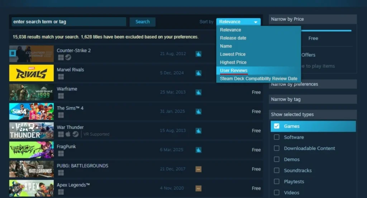Click the Windows platform icon under Marvel Rivals

(x=61, y=76)
